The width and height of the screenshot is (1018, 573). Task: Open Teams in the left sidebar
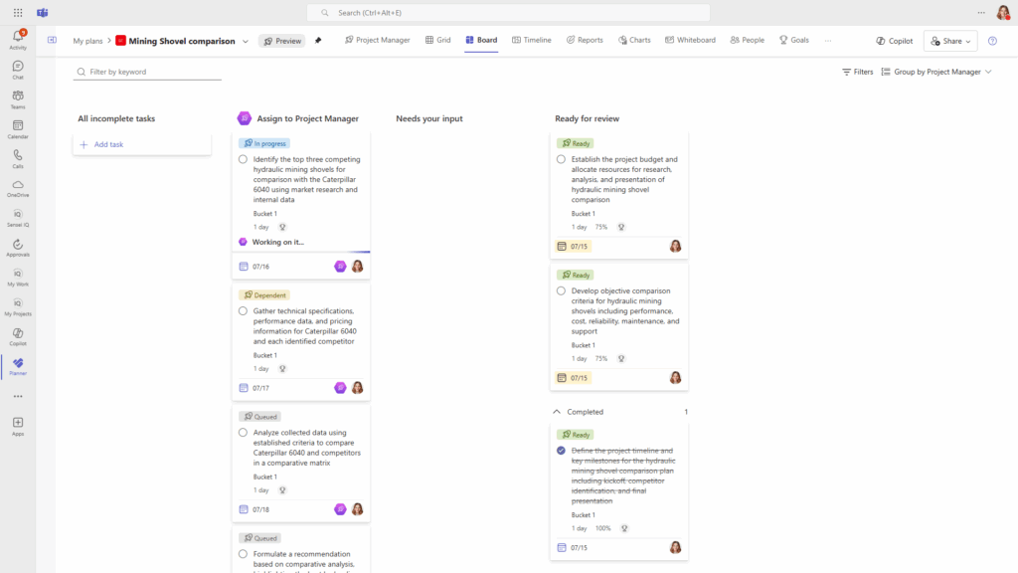pos(18,99)
